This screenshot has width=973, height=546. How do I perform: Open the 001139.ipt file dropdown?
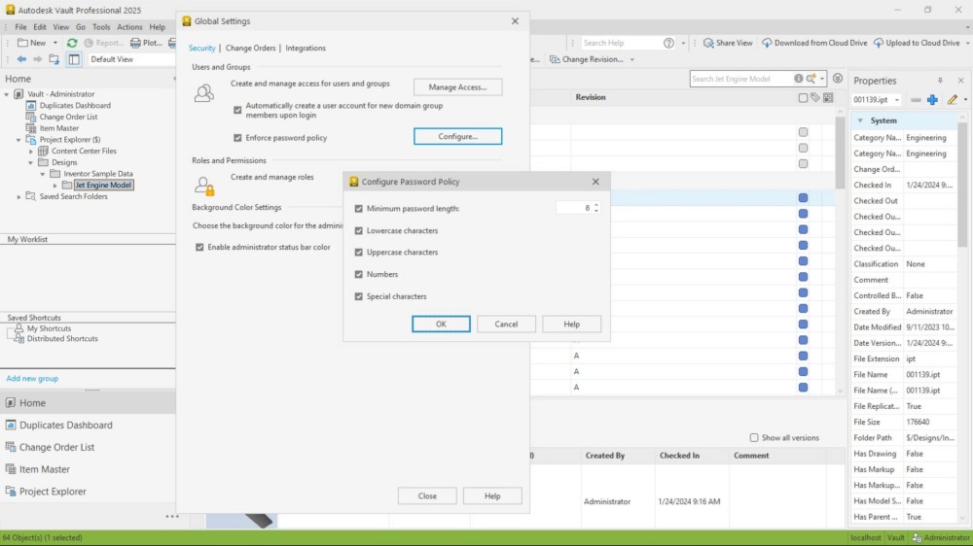click(x=897, y=100)
